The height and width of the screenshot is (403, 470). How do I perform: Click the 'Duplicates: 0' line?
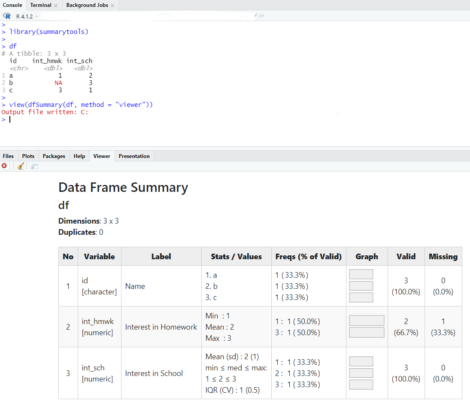[81, 232]
